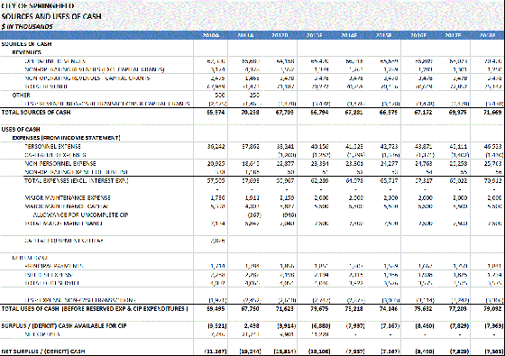Click the NON PERSONNEL EXPENSE row label
Image resolution: width=505 pixels, height=356 pixels.
(60, 163)
